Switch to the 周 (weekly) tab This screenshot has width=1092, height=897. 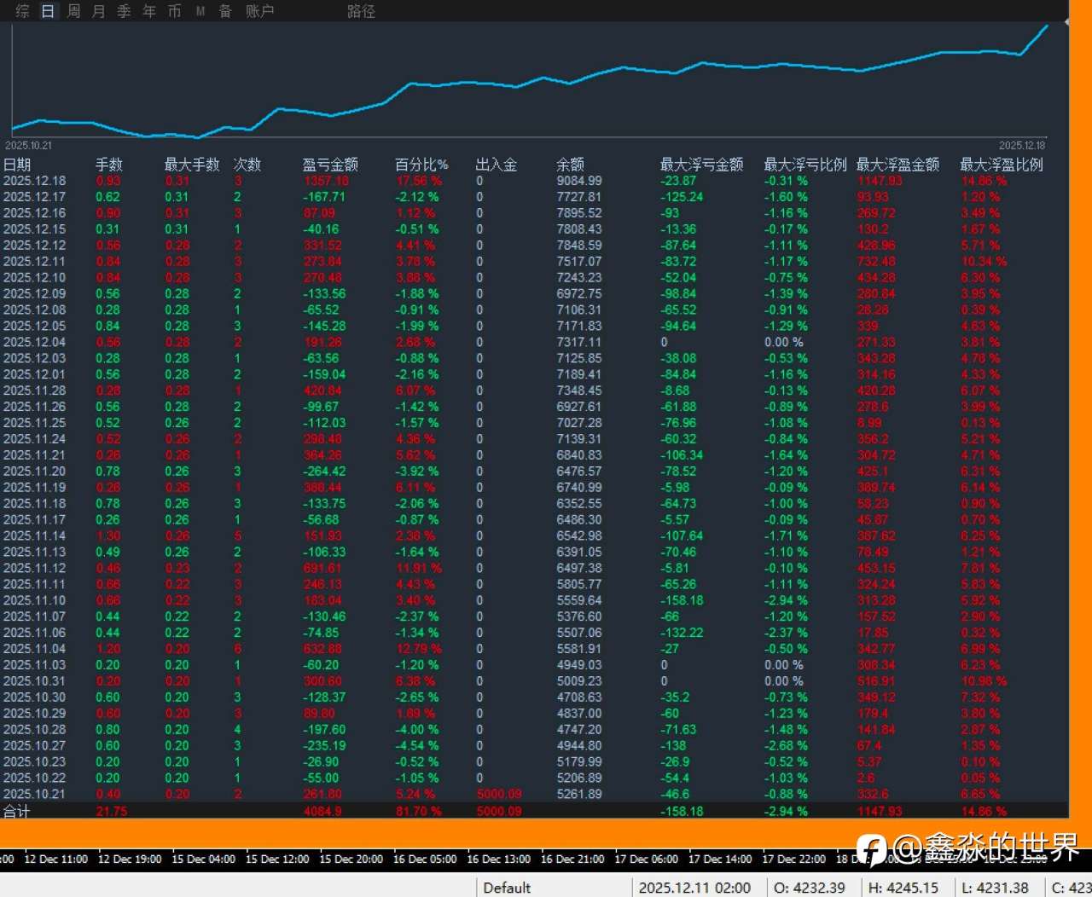click(x=73, y=11)
